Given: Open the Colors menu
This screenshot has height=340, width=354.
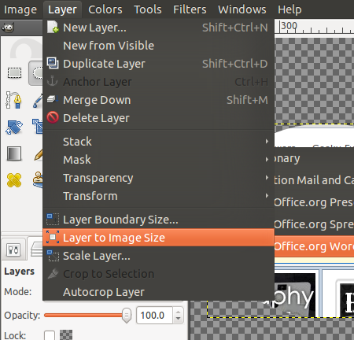Looking at the screenshot, I should tap(105, 9).
